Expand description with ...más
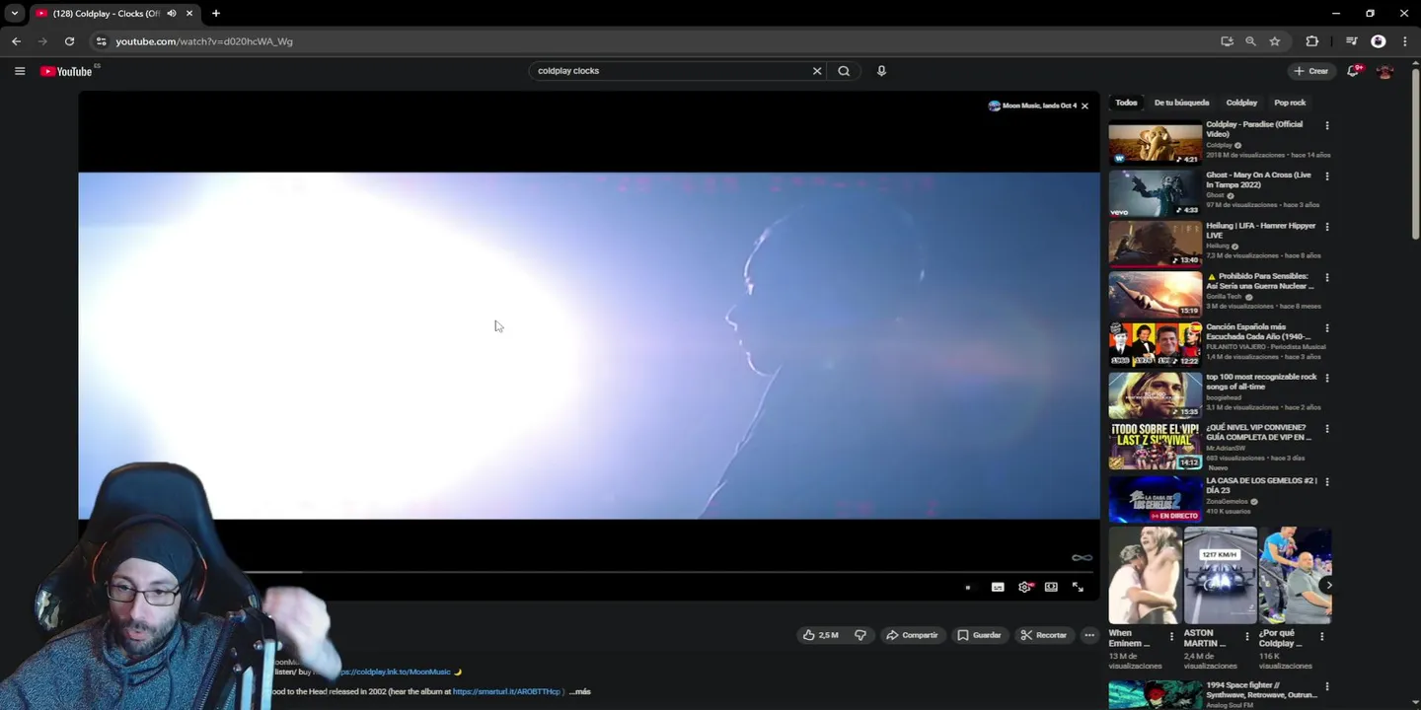This screenshot has width=1421, height=710. tap(580, 692)
